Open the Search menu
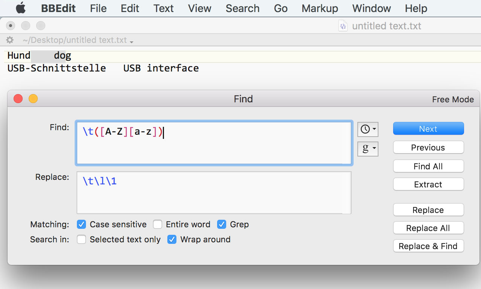The width and height of the screenshot is (481, 289). click(242, 8)
